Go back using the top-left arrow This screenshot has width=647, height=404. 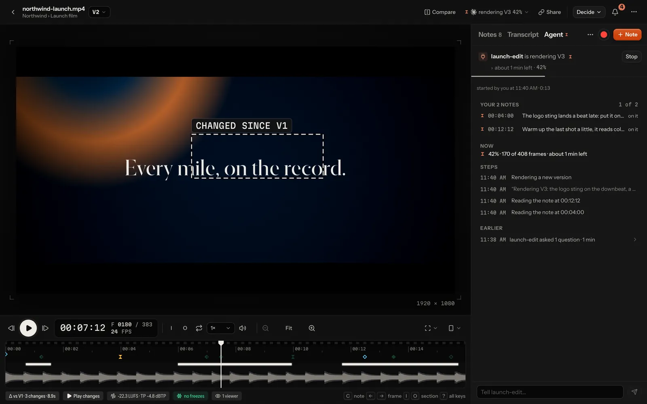click(13, 12)
